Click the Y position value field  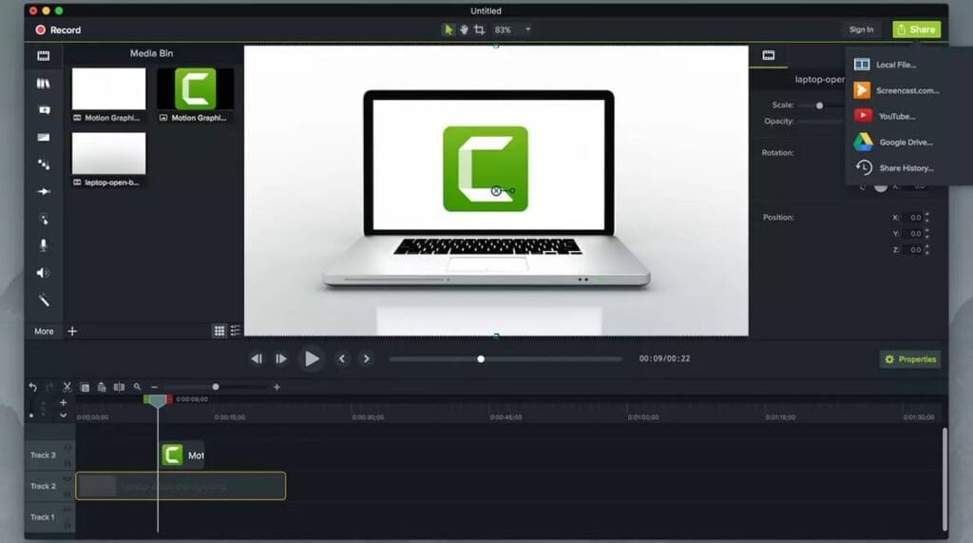point(913,234)
